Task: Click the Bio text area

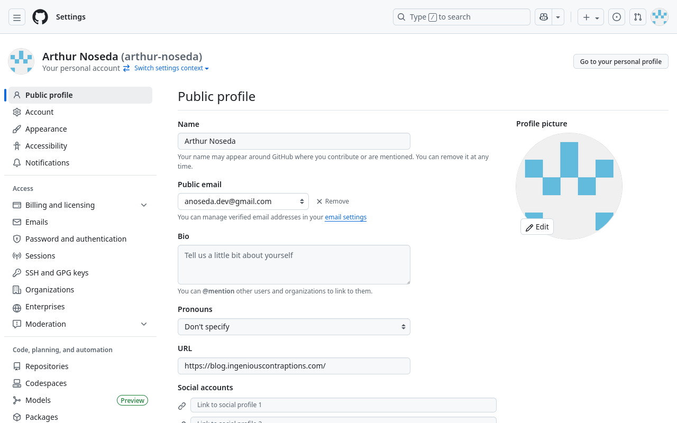Action: 294,264
